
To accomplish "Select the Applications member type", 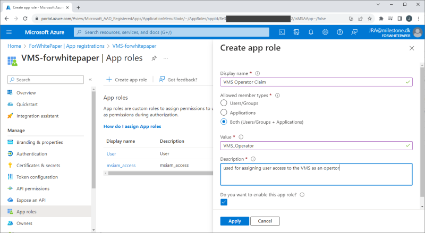I will (x=224, y=113).
